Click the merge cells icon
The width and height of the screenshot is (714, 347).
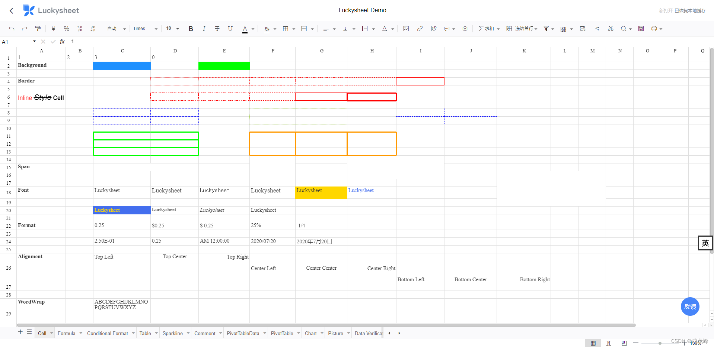tap(304, 29)
